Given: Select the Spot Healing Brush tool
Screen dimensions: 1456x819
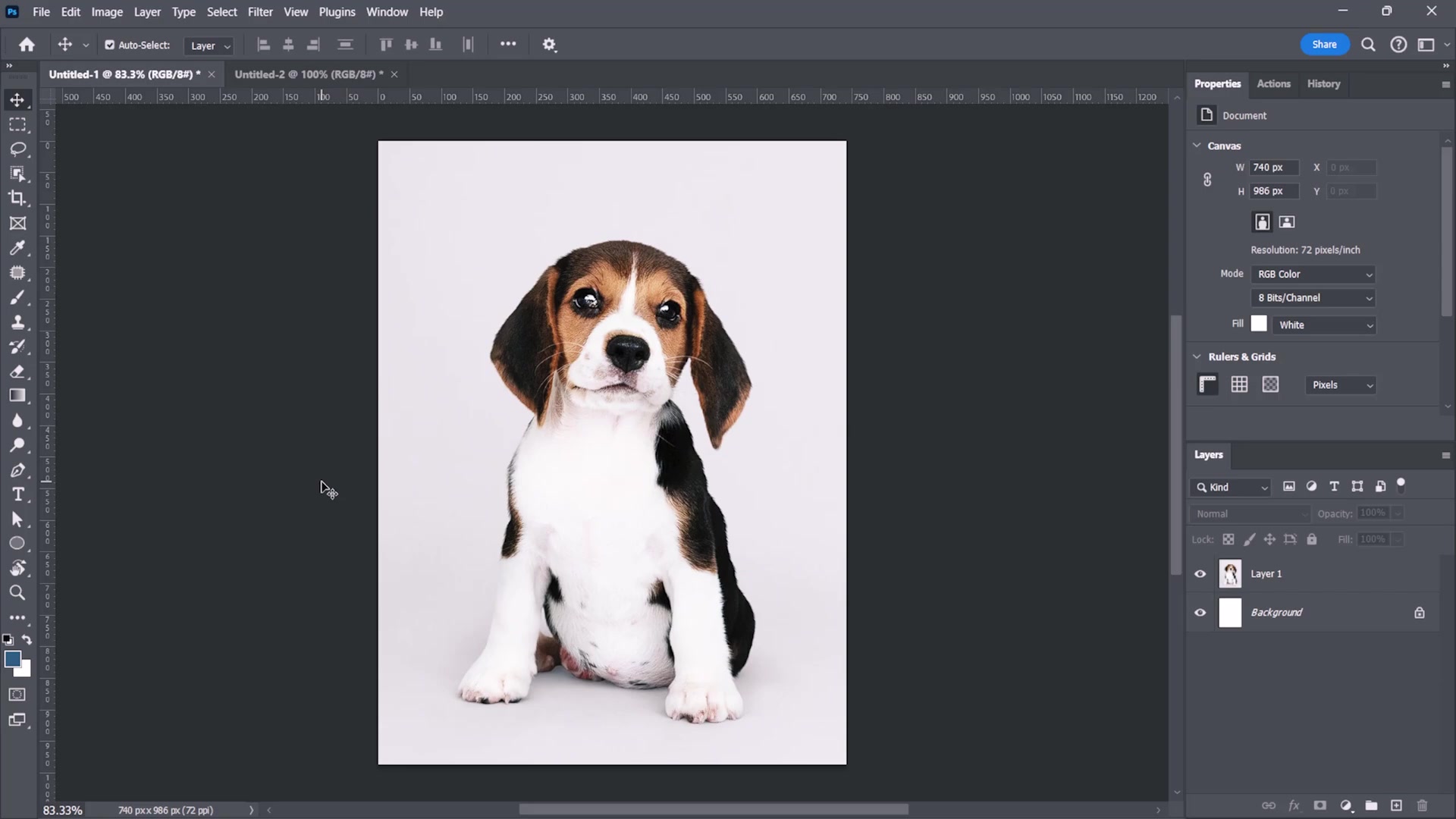Looking at the screenshot, I should [17, 272].
